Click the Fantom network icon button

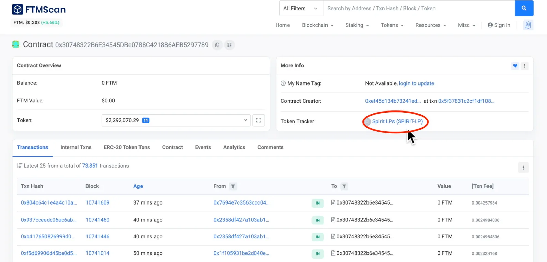point(528,25)
